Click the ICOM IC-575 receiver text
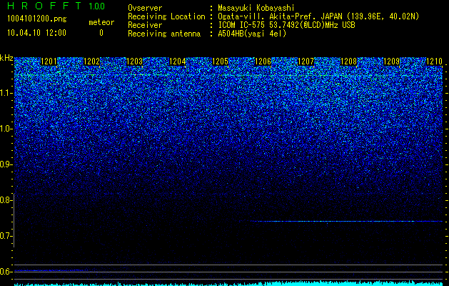 coord(287,25)
